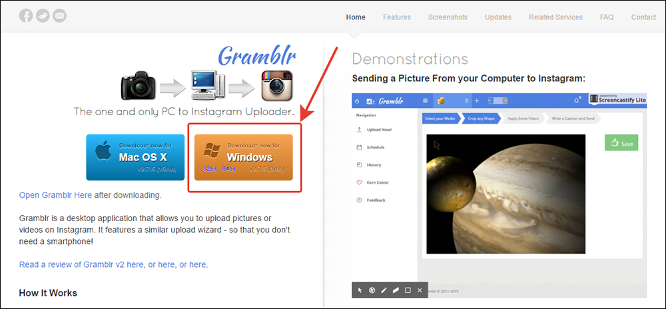Click the plus icon beside coin count
This screenshot has width=666, height=309.
point(477,101)
